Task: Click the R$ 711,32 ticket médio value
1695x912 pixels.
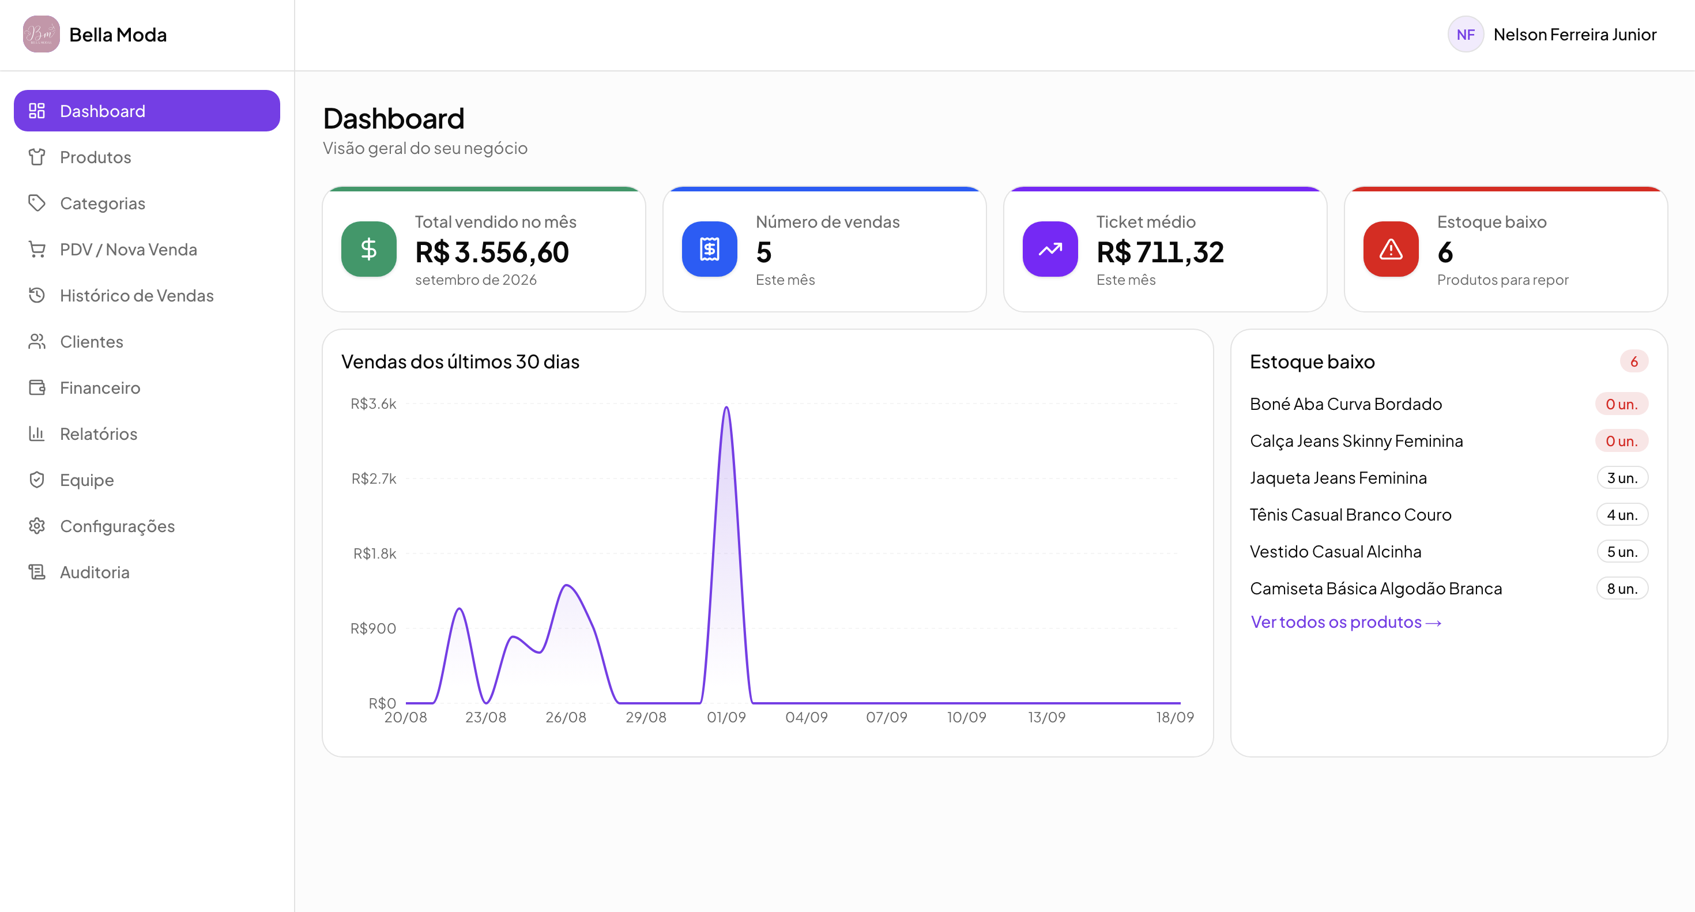Action: [x=1160, y=252]
